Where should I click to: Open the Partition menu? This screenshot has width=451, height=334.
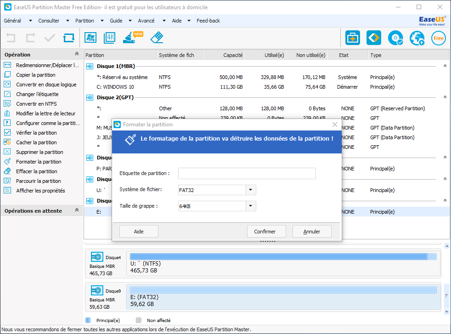pos(85,21)
